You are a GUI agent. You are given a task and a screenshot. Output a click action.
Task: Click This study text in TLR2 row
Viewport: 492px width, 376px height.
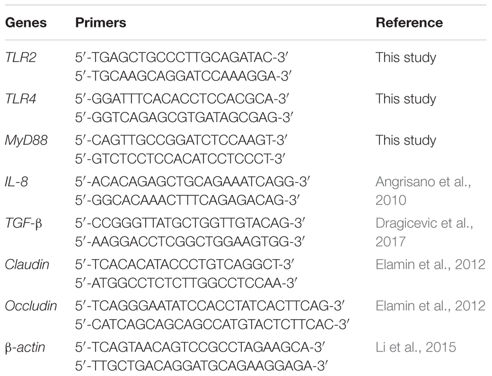[x=405, y=58]
